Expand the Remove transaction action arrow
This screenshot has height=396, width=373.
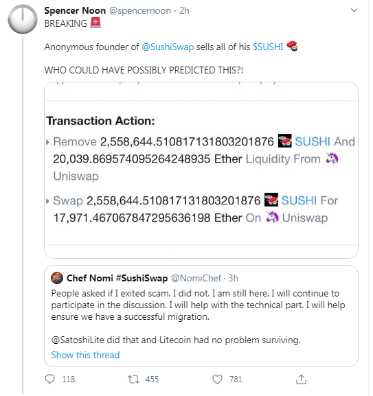[x=47, y=142]
